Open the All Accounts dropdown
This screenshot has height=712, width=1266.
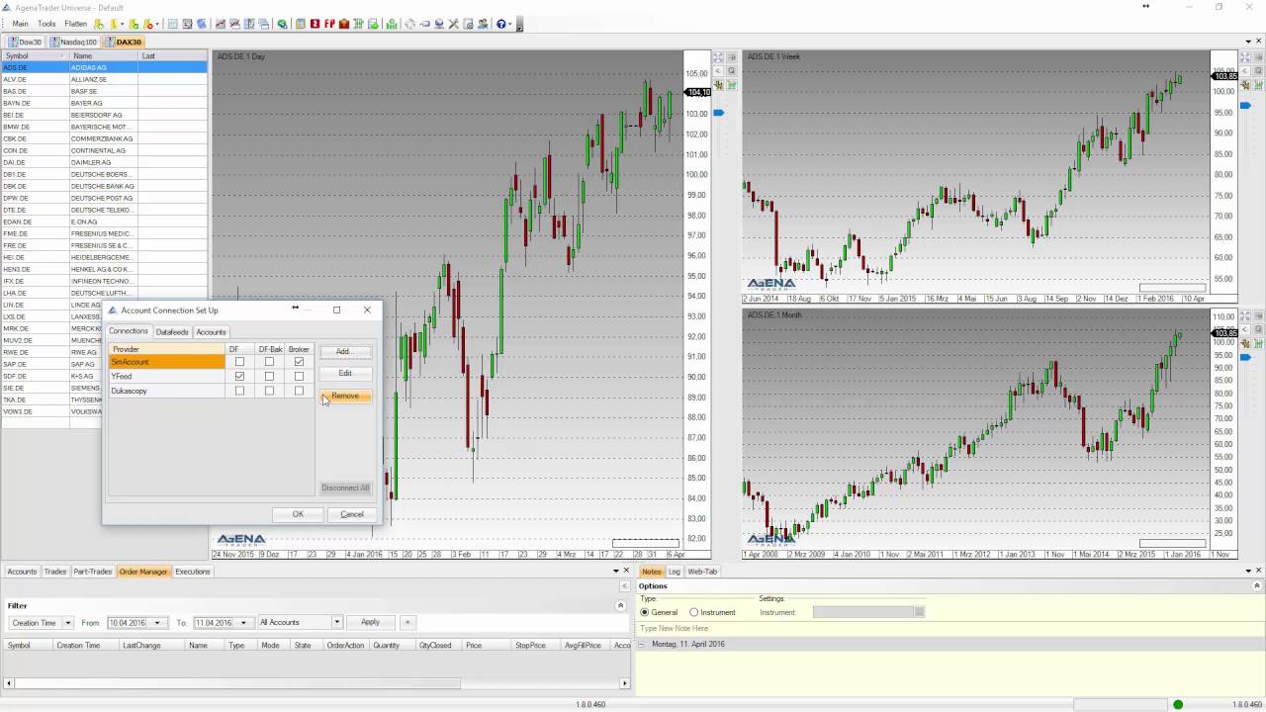point(336,623)
